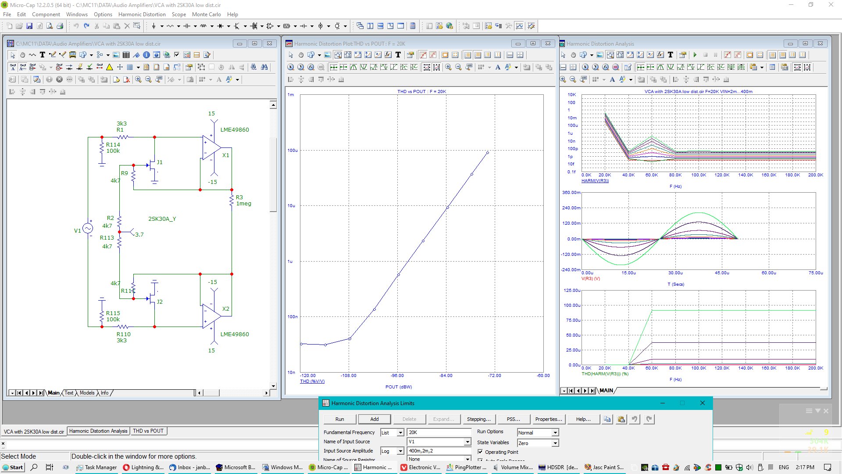Save the circuit file in main toolbar
The height and width of the screenshot is (474, 842).
click(x=29, y=26)
